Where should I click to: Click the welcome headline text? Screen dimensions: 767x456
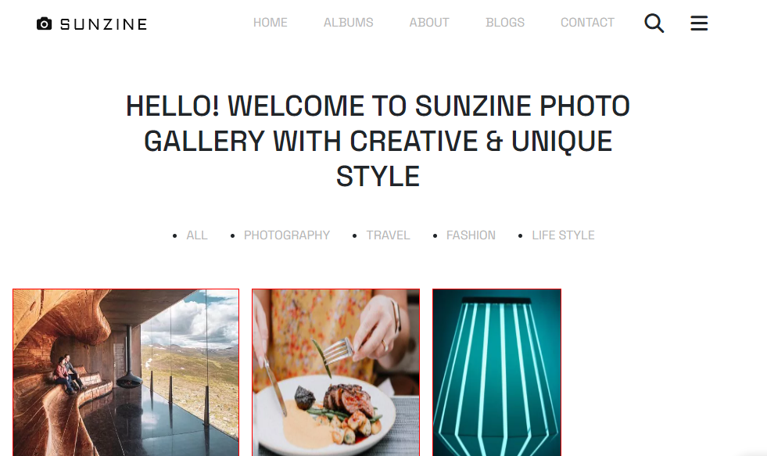pos(378,141)
